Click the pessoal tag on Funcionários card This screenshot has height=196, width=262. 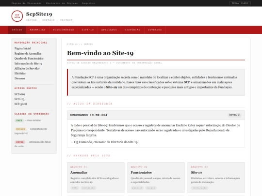(x=137, y=188)
